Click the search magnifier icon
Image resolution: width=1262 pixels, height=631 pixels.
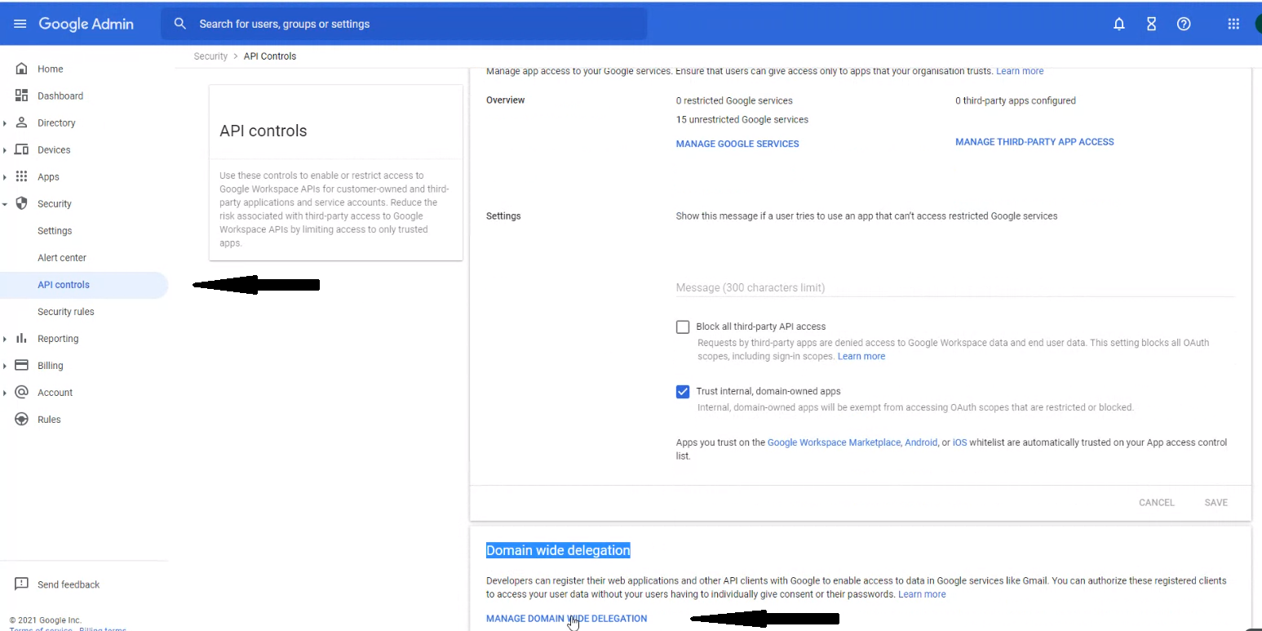click(x=180, y=24)
